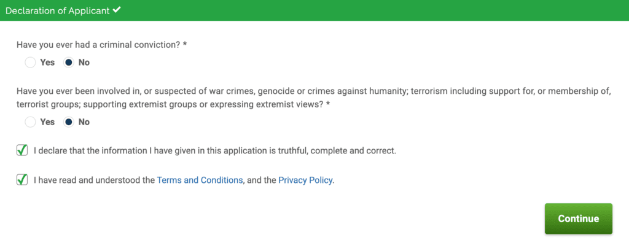This screenshot has height=251, width=629.
Task: Click the 'Declaration of Applicant' title text
Action: pyautogui.click(x=58, y=10)
